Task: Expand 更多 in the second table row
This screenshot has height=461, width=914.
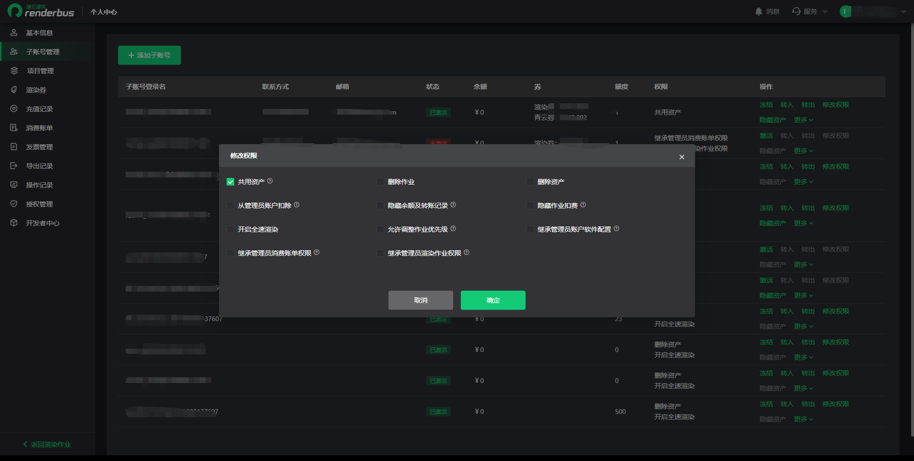Action: click(804, 151)
